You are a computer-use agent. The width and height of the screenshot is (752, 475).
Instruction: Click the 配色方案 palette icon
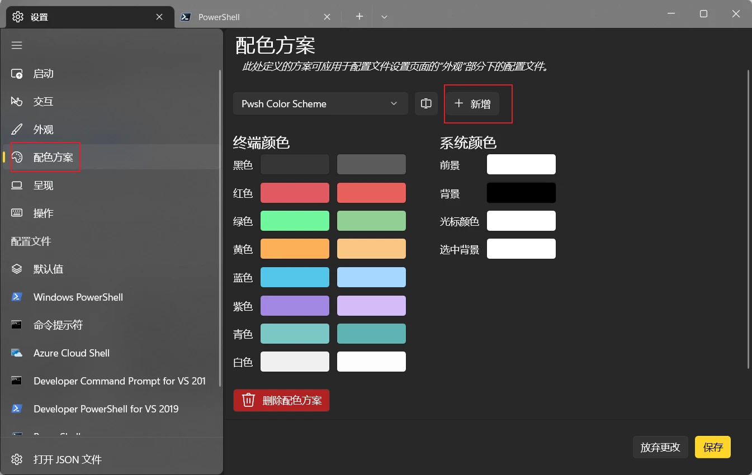[x=17, y=158]
